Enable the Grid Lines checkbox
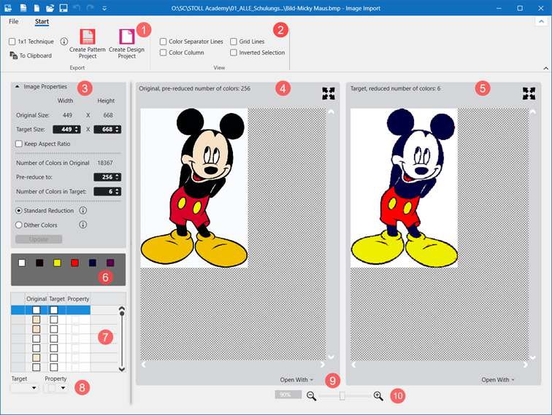Screen dimensions: 552x415 click(234, 42)
